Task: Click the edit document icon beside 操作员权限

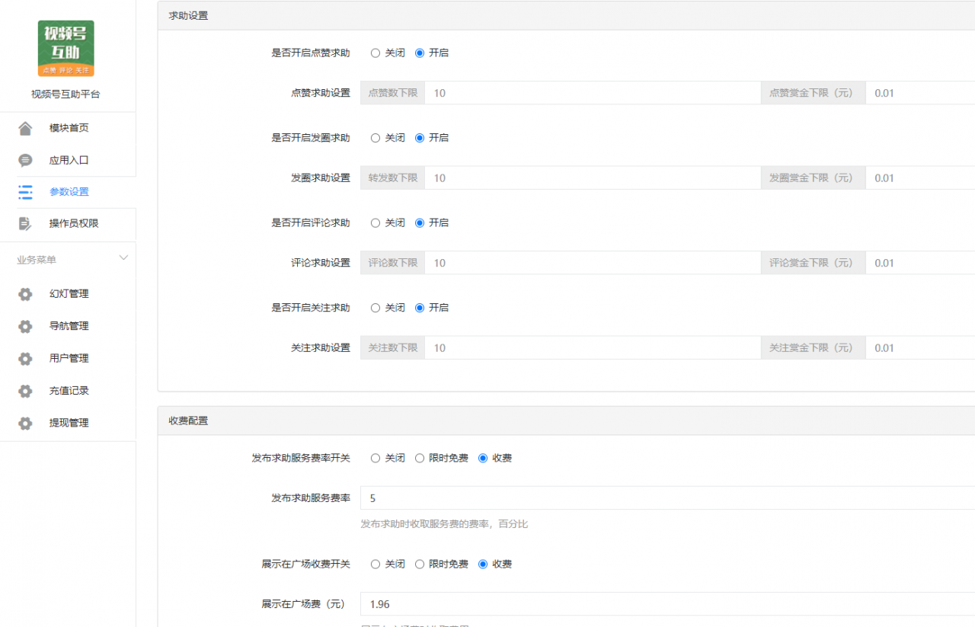Action: [25, 224]
